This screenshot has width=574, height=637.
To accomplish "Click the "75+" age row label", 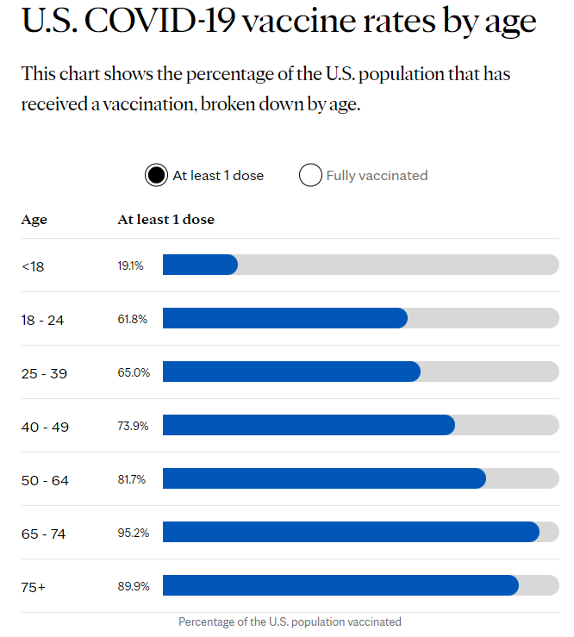I will coord(34,587).
